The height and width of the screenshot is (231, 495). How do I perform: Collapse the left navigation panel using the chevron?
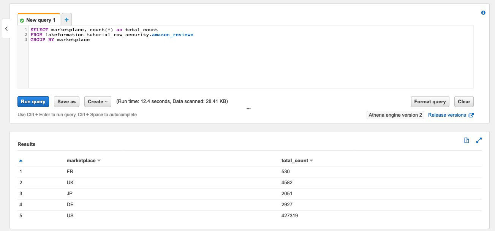pos(6,28)
